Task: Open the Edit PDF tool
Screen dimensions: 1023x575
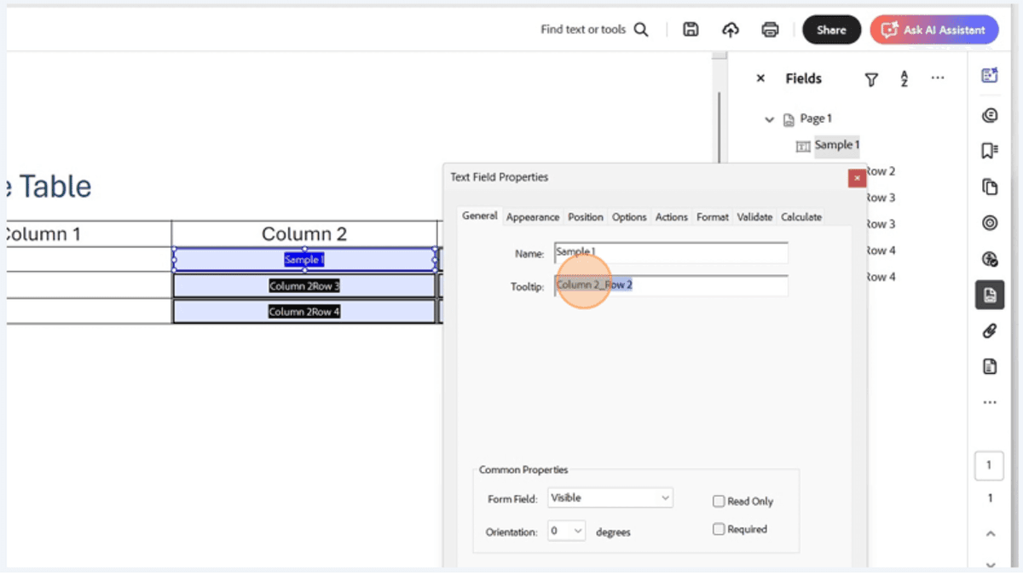Action: (x=989, y=75)
